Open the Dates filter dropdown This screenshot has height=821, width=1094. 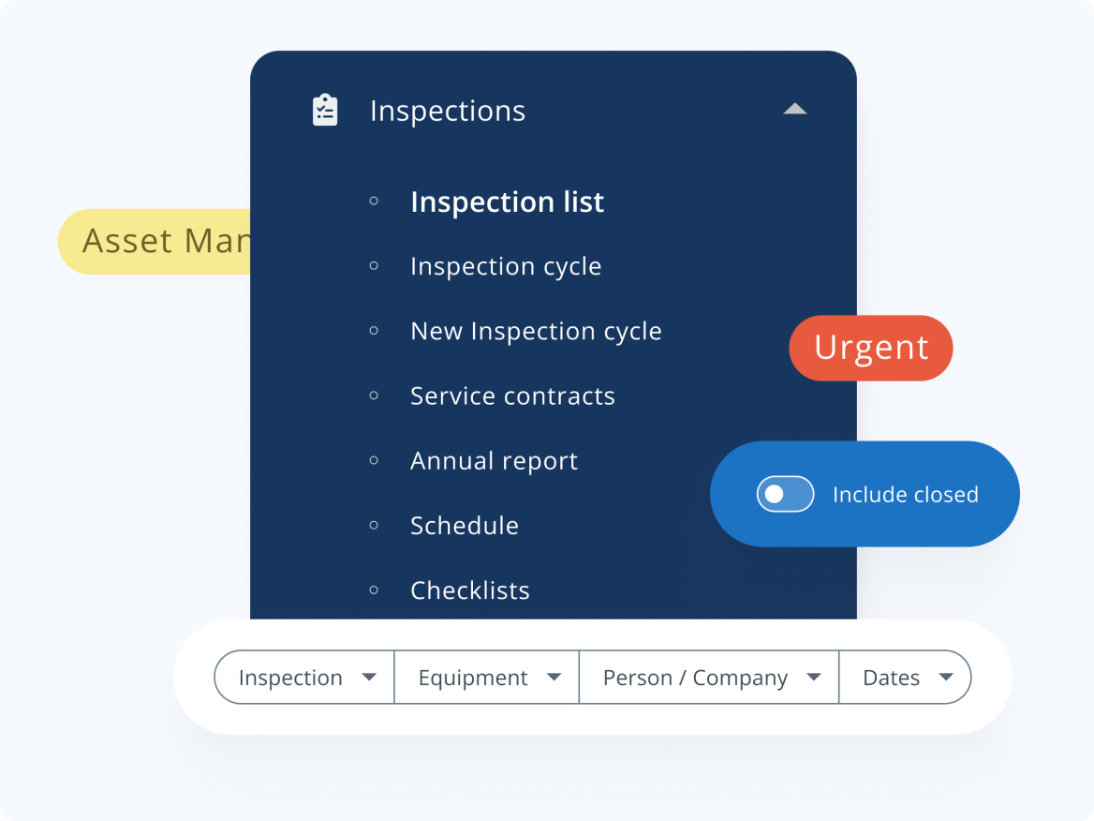[x=905, y=678]
